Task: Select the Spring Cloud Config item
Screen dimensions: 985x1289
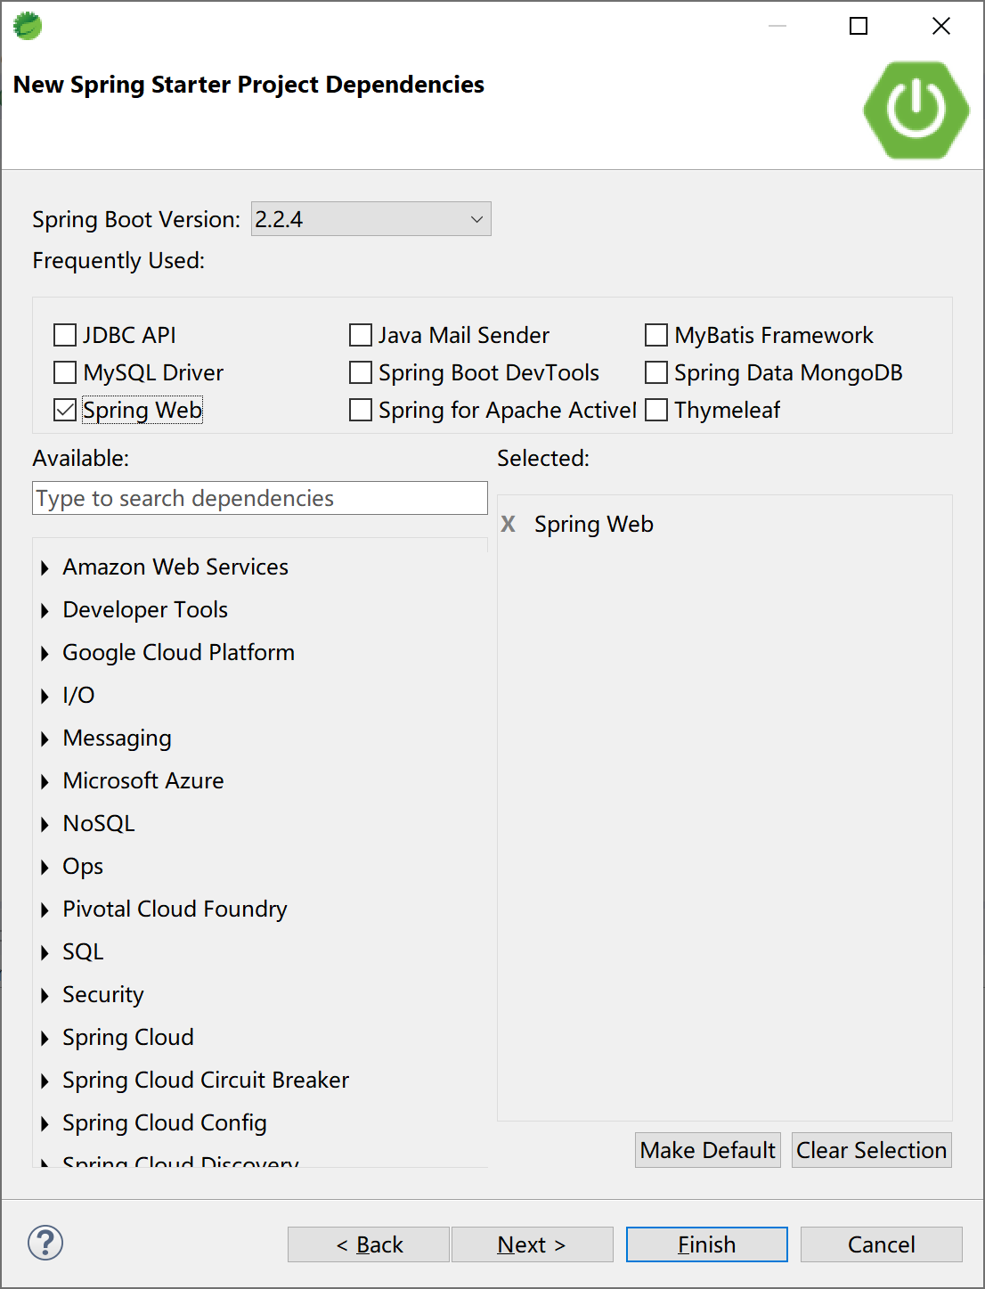Action: pos(164,1122)
